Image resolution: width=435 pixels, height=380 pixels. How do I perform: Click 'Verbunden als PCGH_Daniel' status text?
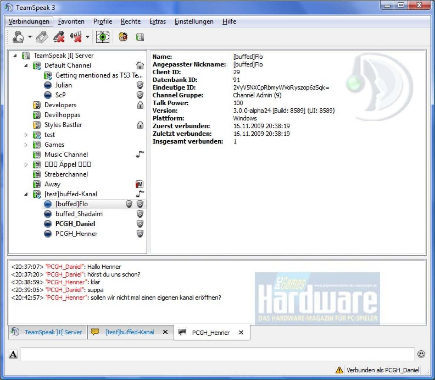[383, 370]
